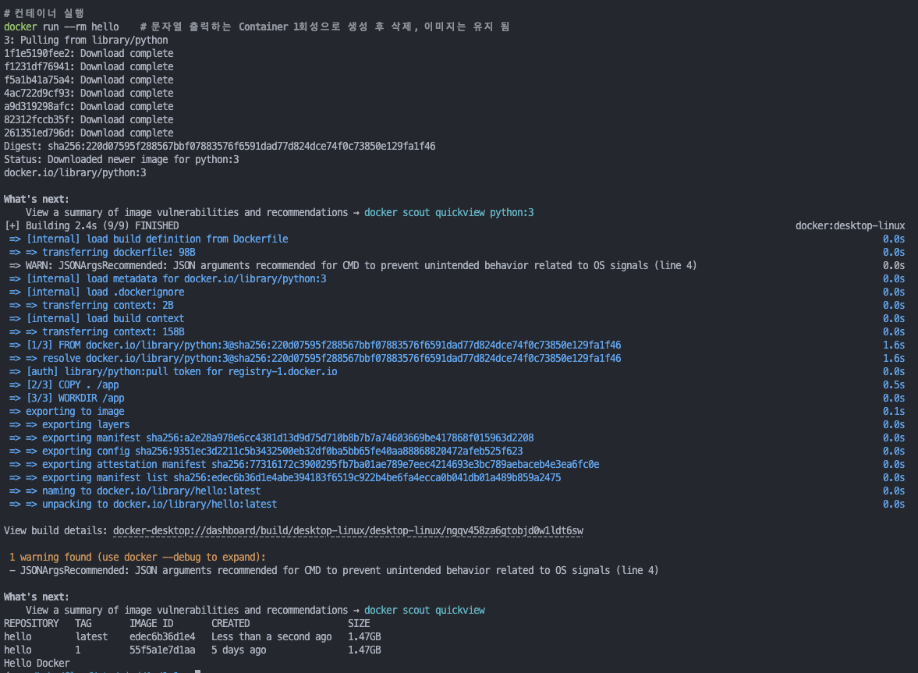Select '82312fccb35f: Download complete' line
This screenshot has height=673, width=918.
coord(88,120)
